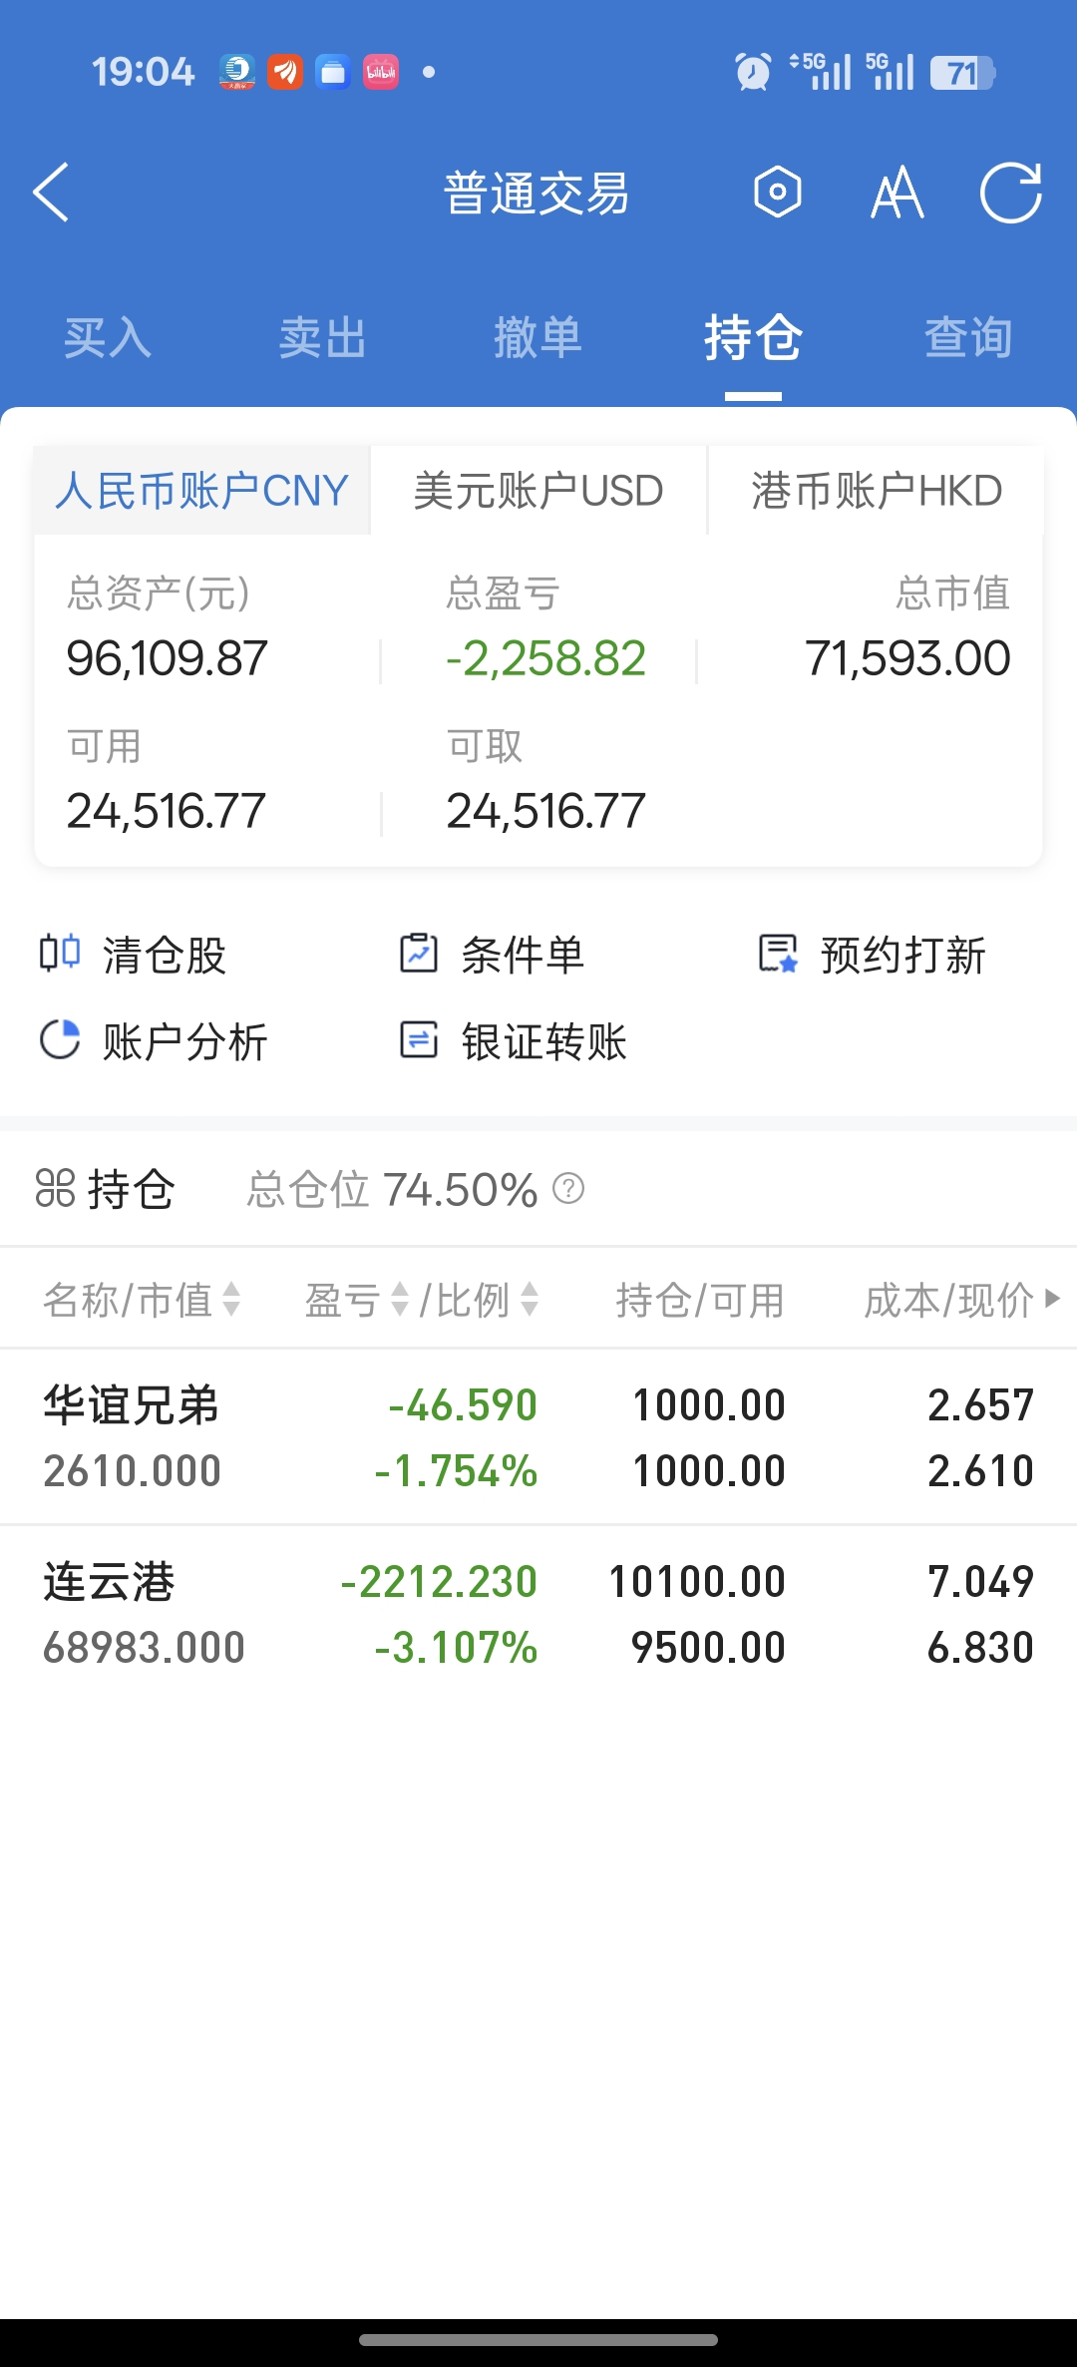Screen dimensions: 1077x2367
Task: Tap the 清仓股 candlestick icon
Action: [60, 953]
